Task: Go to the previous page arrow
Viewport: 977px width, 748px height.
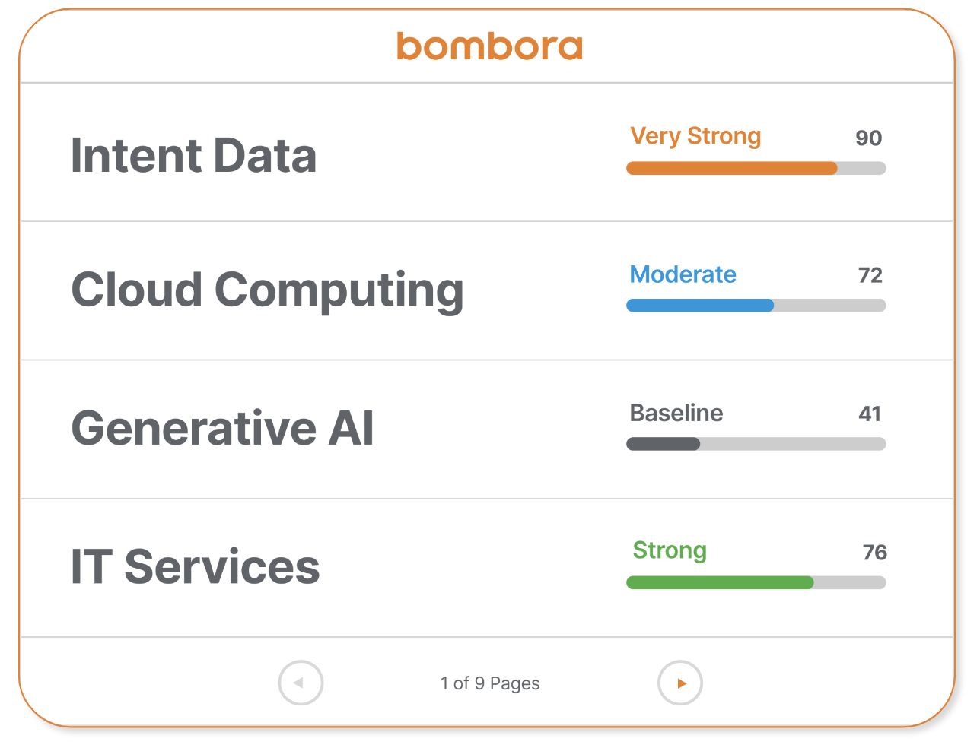Action: [x=301, y=683]
